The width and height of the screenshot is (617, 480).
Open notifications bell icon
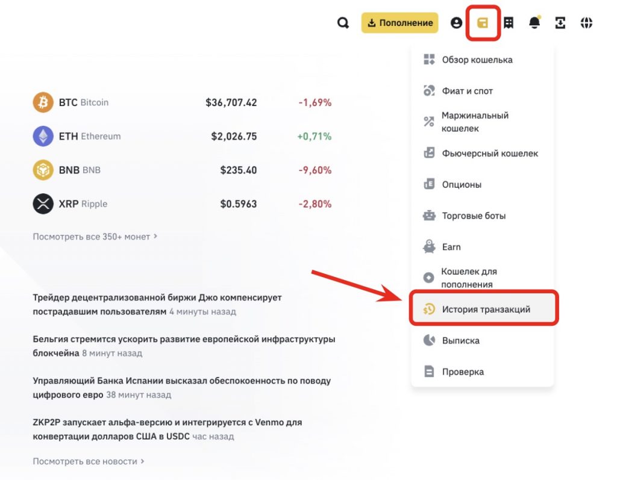tap(535, 22)
